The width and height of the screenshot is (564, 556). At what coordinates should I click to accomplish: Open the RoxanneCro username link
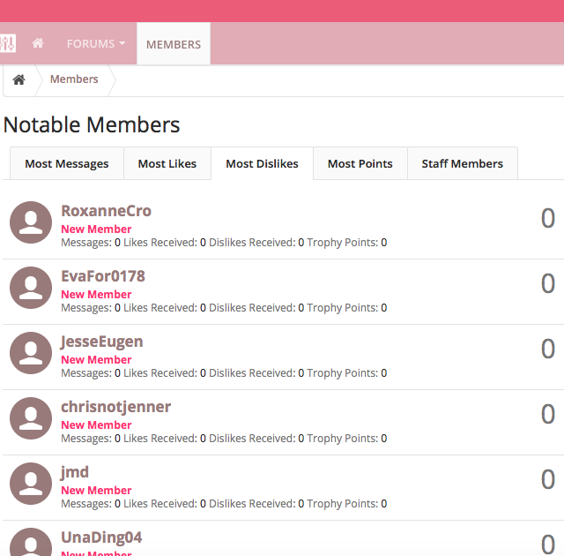106,211
